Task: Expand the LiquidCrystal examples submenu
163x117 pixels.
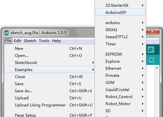Action: pos(120,90)
